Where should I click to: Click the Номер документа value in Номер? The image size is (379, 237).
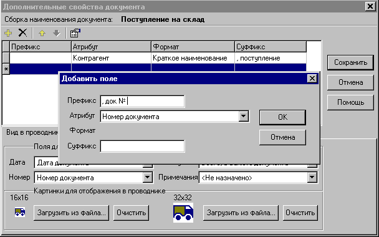click(x=65, y=178)
